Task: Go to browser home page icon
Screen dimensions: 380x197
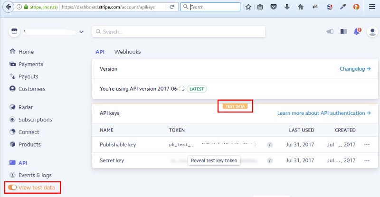Action: pos(301,7)
